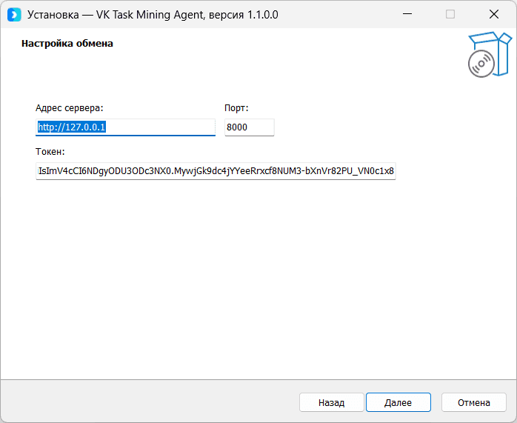Proceed with the Далее button
Image resolution: width=517 pixels, height=423 pixels.
[x=398, y=402]
